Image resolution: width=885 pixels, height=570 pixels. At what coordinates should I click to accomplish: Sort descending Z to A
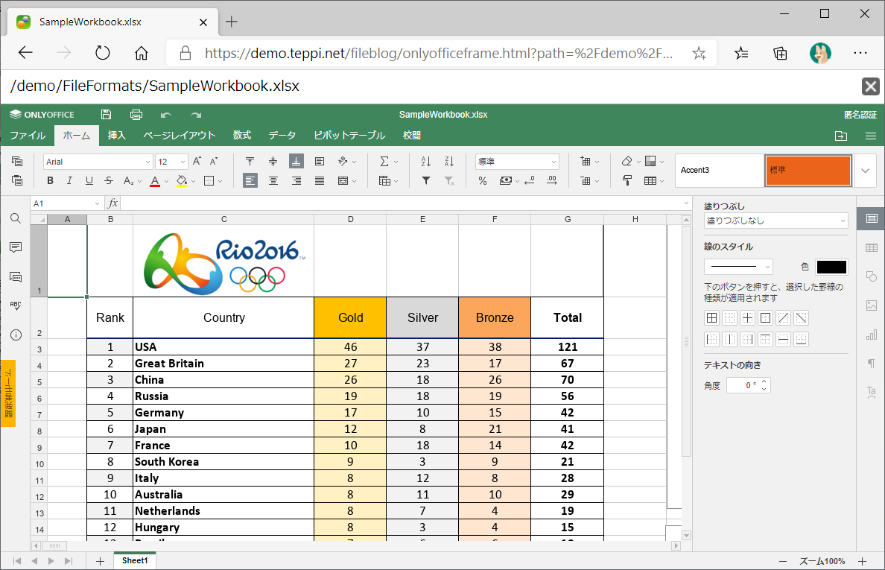click(449, 162)
